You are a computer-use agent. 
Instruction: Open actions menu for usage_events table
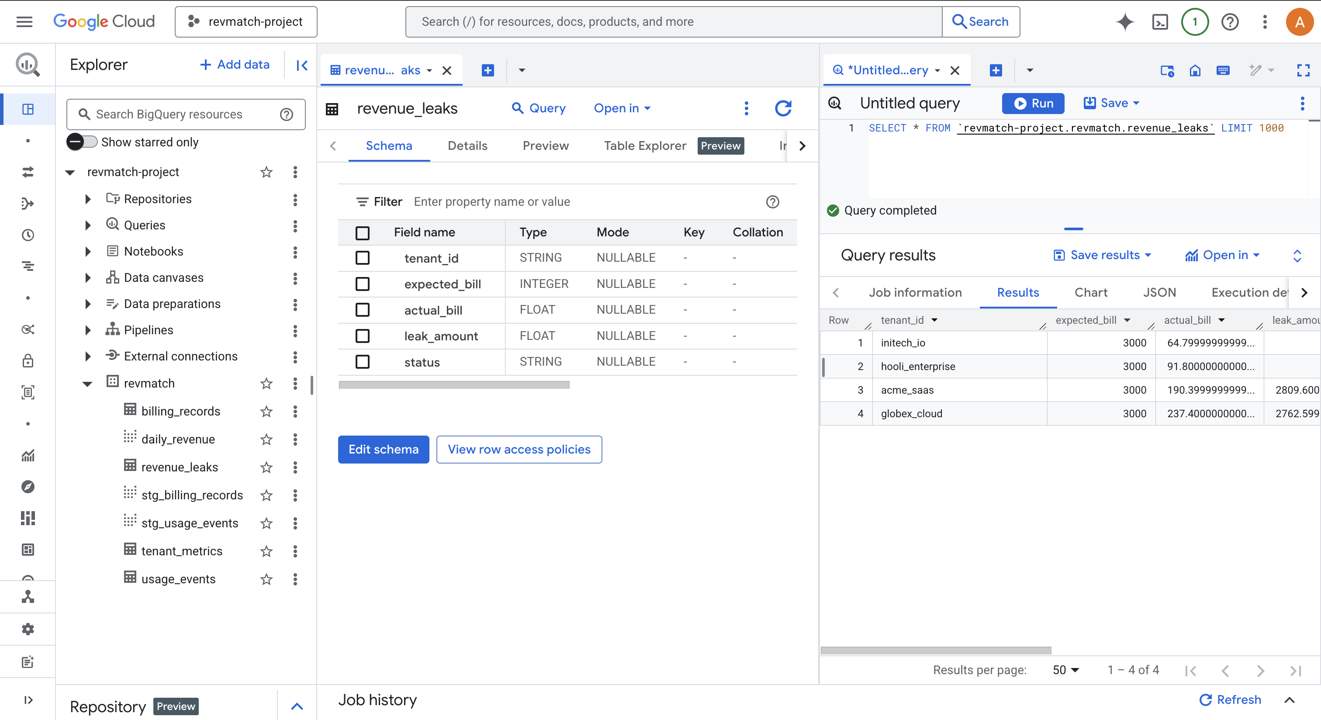pos(295,579)
